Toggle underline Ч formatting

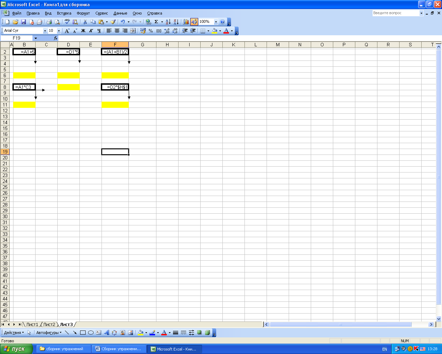coord(99,31)
